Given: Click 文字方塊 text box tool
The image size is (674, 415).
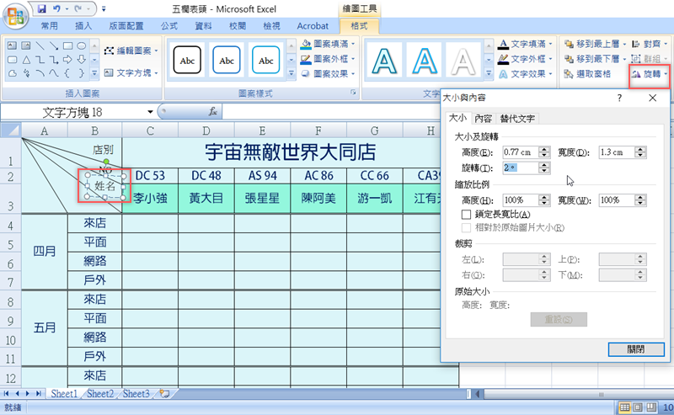Looking at the screenshot, I should pos(131,73).
